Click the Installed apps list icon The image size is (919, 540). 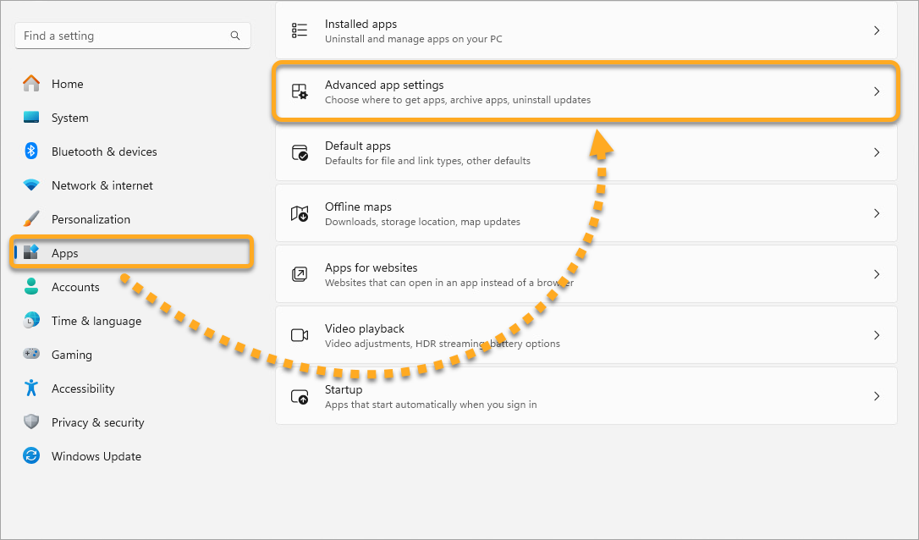pyautogui.click(x=300, y=30)
